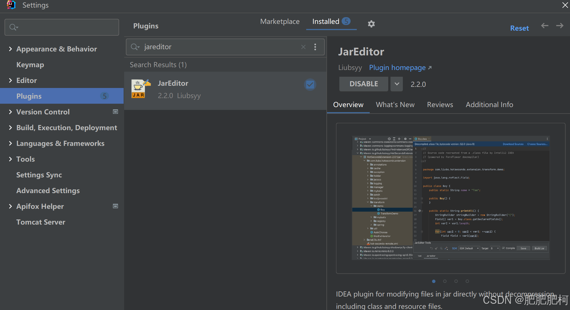Click the plugin settings gear icon
The image size is (570, 310).
371,24
